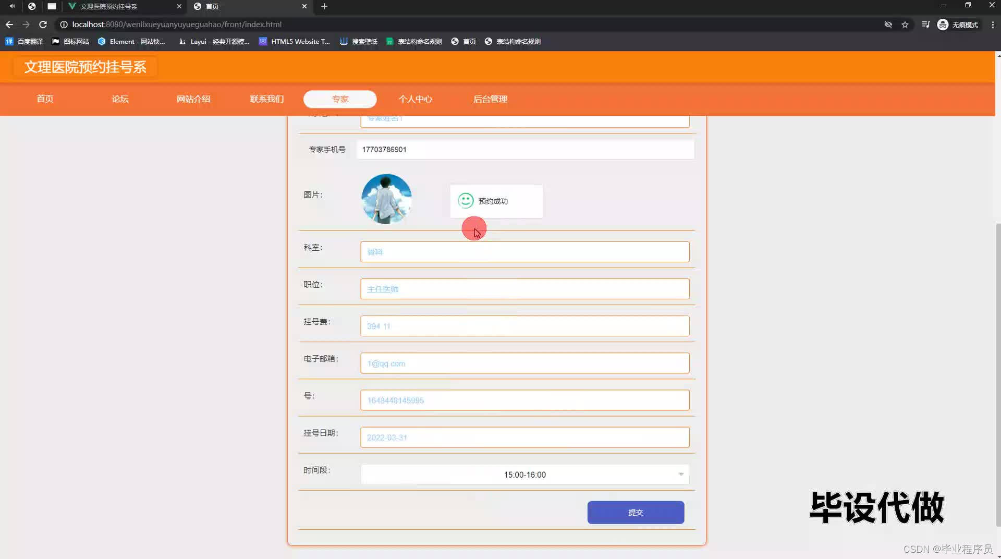Click the expert avatar image
Screen dimensions: 1001x559
[386, 199]
